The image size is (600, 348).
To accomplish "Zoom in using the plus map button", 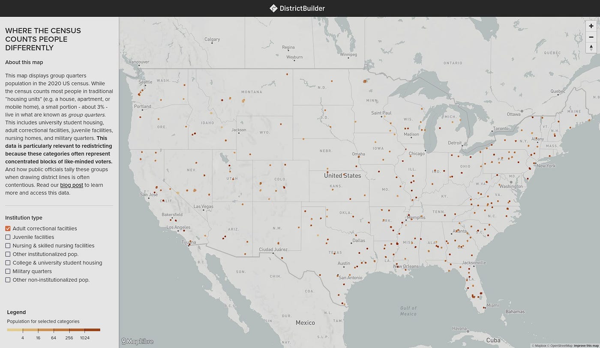I will 591,26.
